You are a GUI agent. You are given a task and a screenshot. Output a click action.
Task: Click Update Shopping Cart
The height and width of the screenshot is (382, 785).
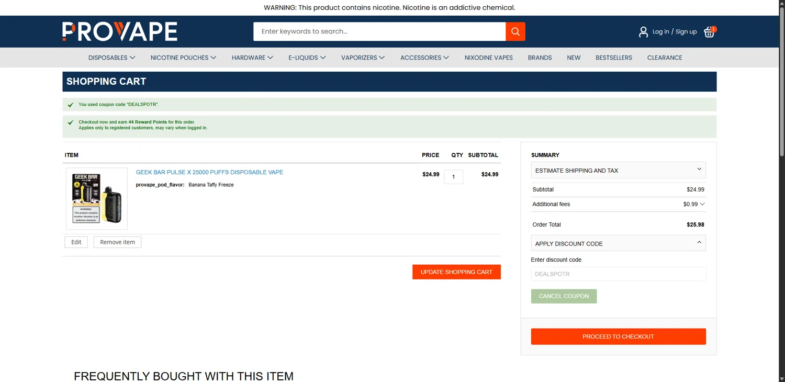(x=456, y=272)
